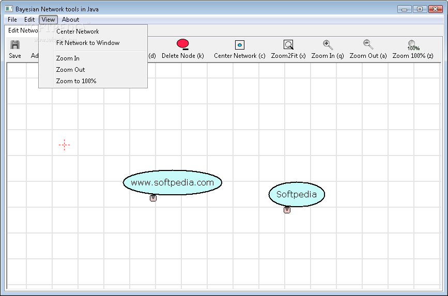448x296 pixels.
Task: Click the Zoom 100% (z) label
Action: [413, 56]
